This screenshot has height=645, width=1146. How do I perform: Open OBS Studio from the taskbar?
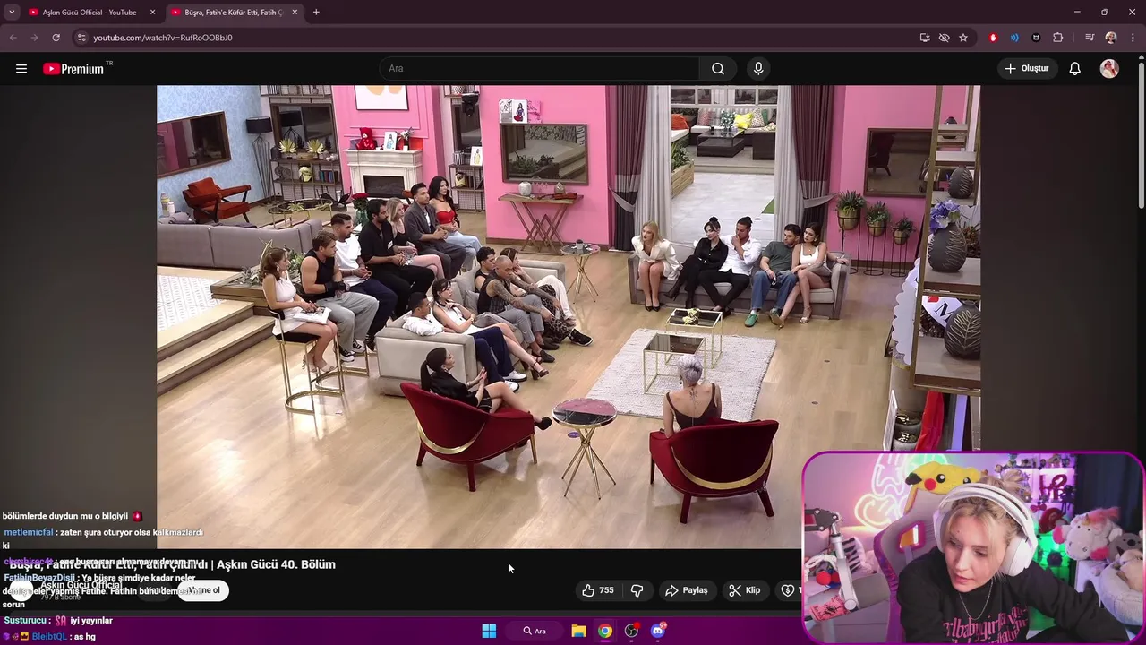(631, 631)
